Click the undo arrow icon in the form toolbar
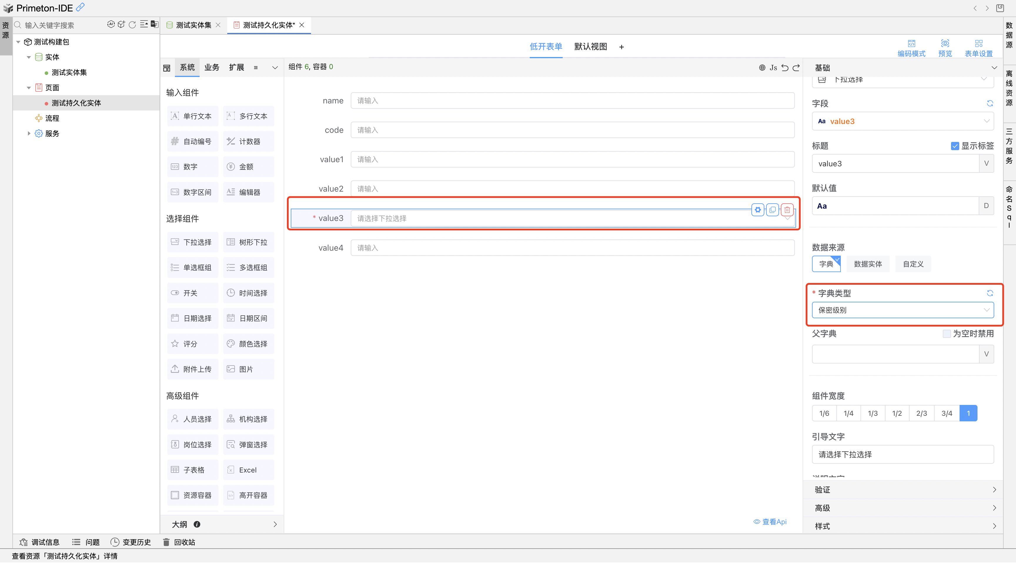This screenshot has width=1016, height=563. click(785, 67)
